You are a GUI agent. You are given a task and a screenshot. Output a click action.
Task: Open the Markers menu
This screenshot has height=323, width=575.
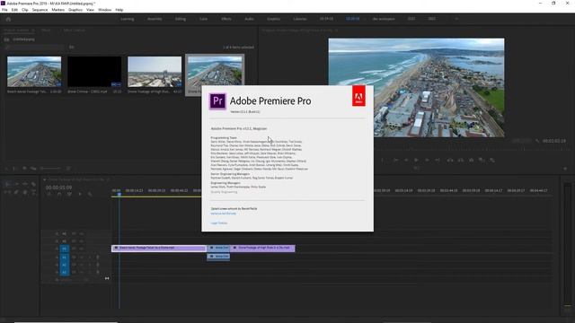(x=57, y=10)
